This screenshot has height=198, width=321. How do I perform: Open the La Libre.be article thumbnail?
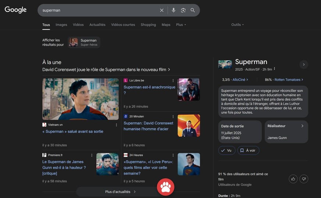pos(189,89)
